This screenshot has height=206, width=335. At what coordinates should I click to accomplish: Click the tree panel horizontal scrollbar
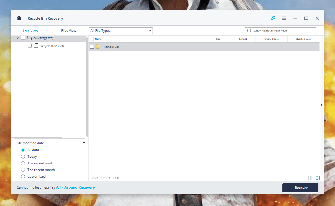[x=37, y=137]
